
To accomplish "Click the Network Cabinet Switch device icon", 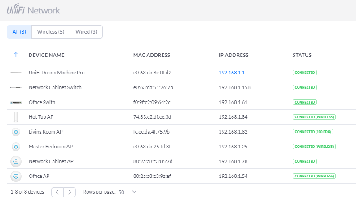I will 16,87.
